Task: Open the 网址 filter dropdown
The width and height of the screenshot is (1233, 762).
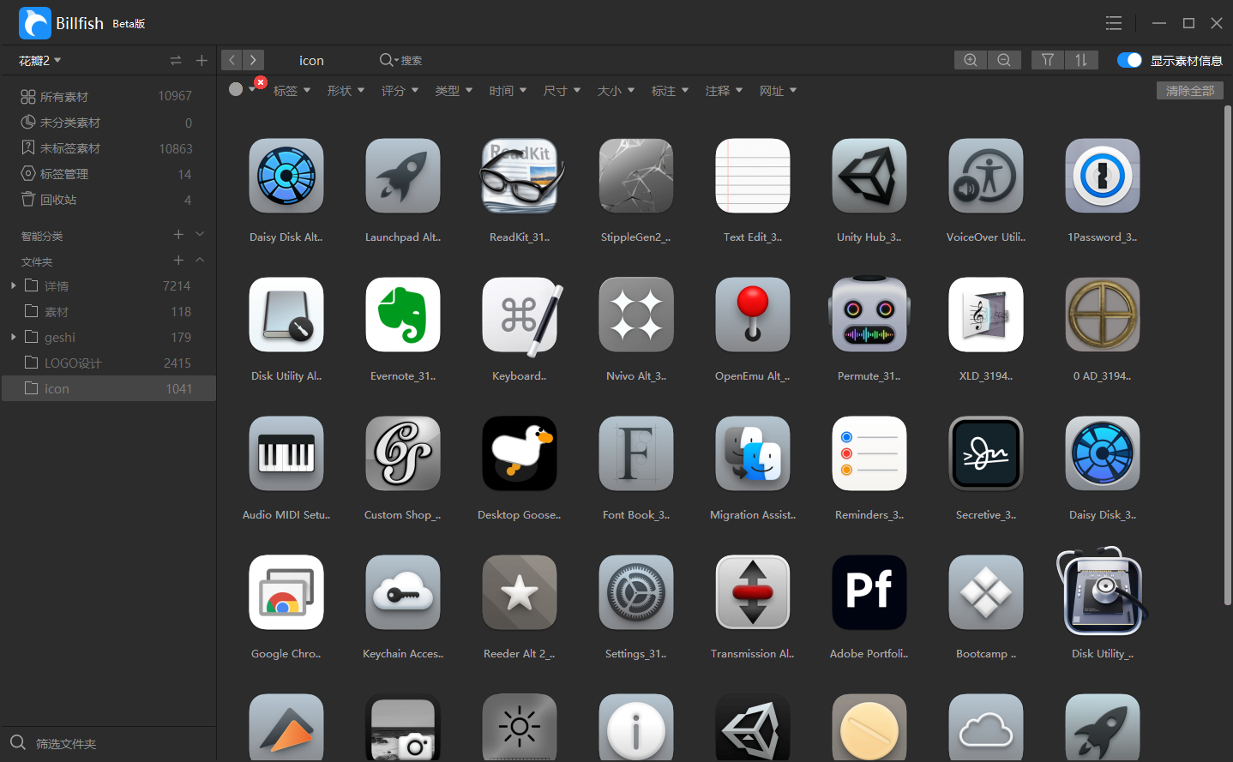Action: pyautogui.click(x=778, y=91)
